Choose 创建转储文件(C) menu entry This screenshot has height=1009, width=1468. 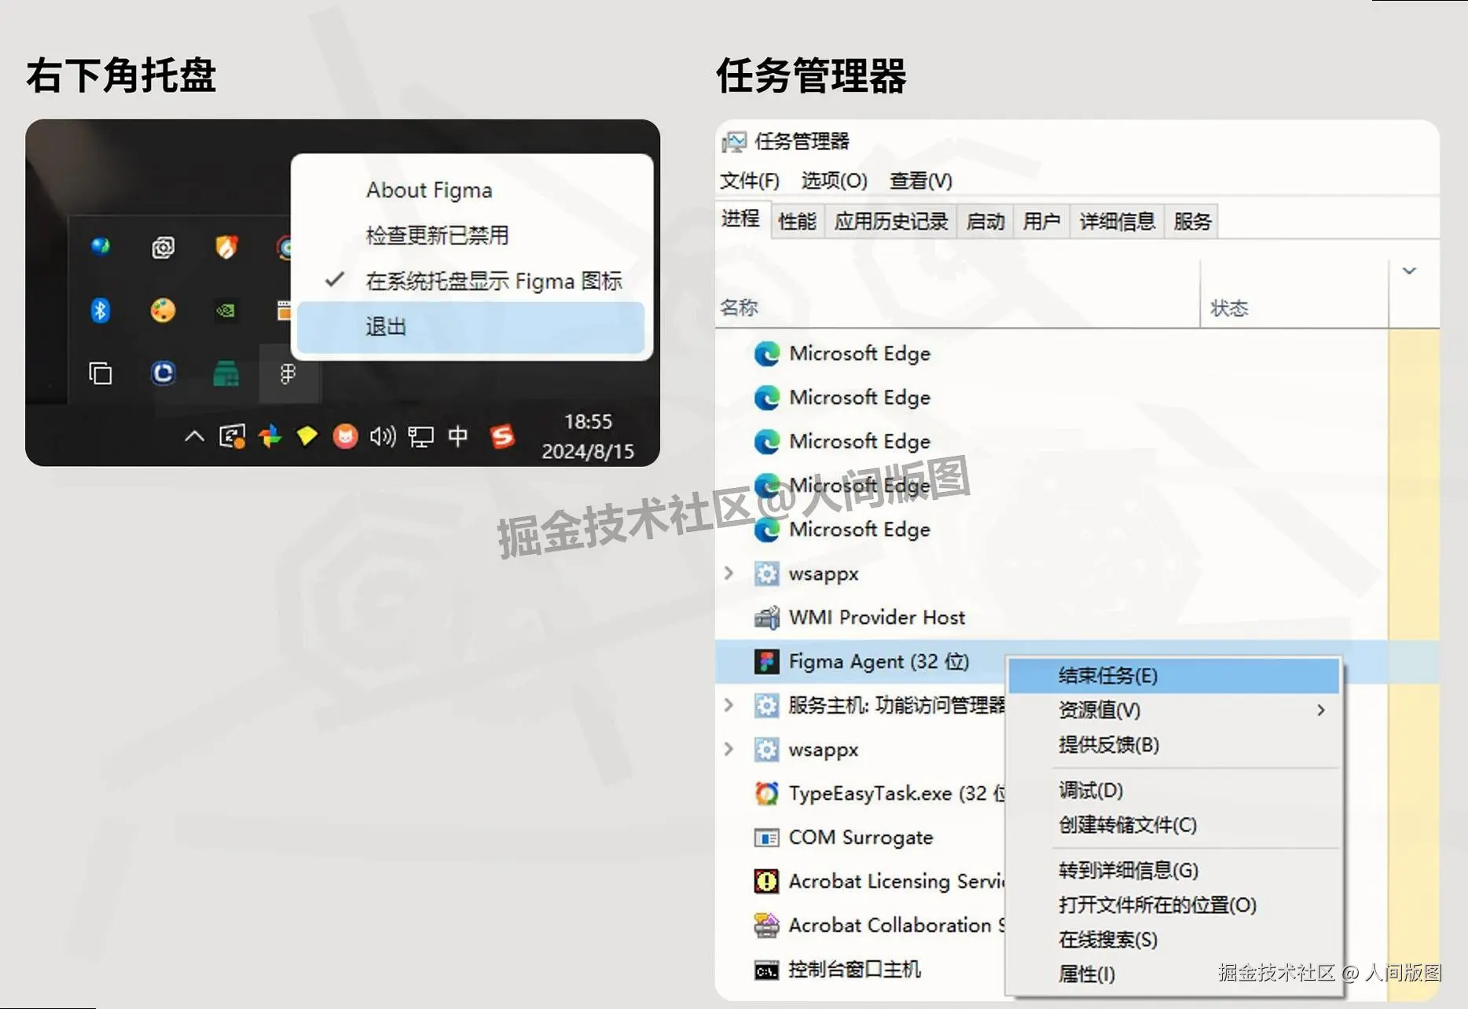(1174, 825)
